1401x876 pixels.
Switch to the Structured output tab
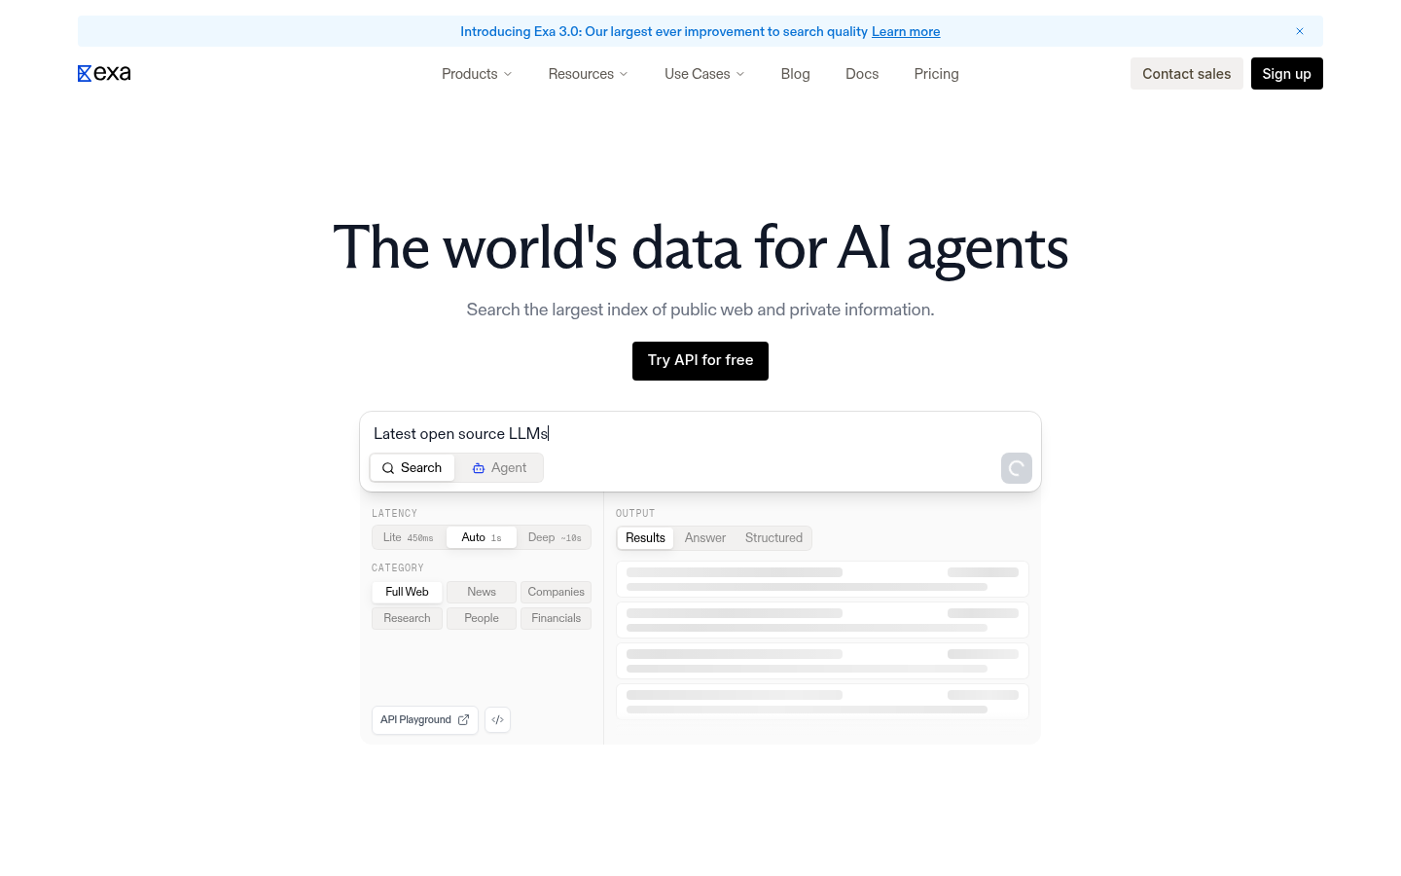pos(774,538)
